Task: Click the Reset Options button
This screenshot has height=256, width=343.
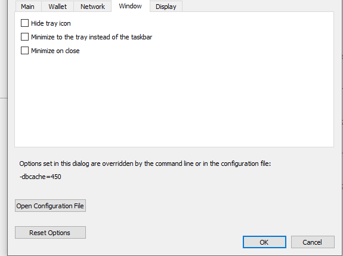Action: [x=50, y=232]
